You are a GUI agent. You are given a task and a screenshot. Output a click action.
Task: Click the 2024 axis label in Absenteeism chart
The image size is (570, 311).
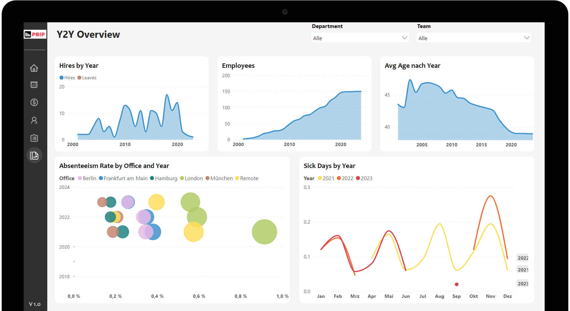64,187
